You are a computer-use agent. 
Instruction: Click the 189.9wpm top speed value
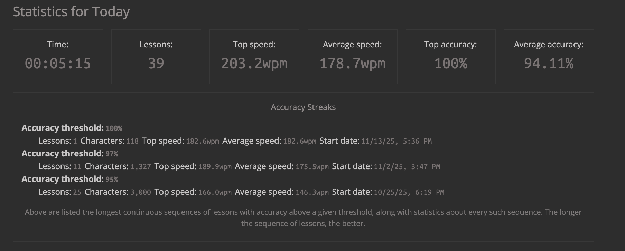click(215, 167)
